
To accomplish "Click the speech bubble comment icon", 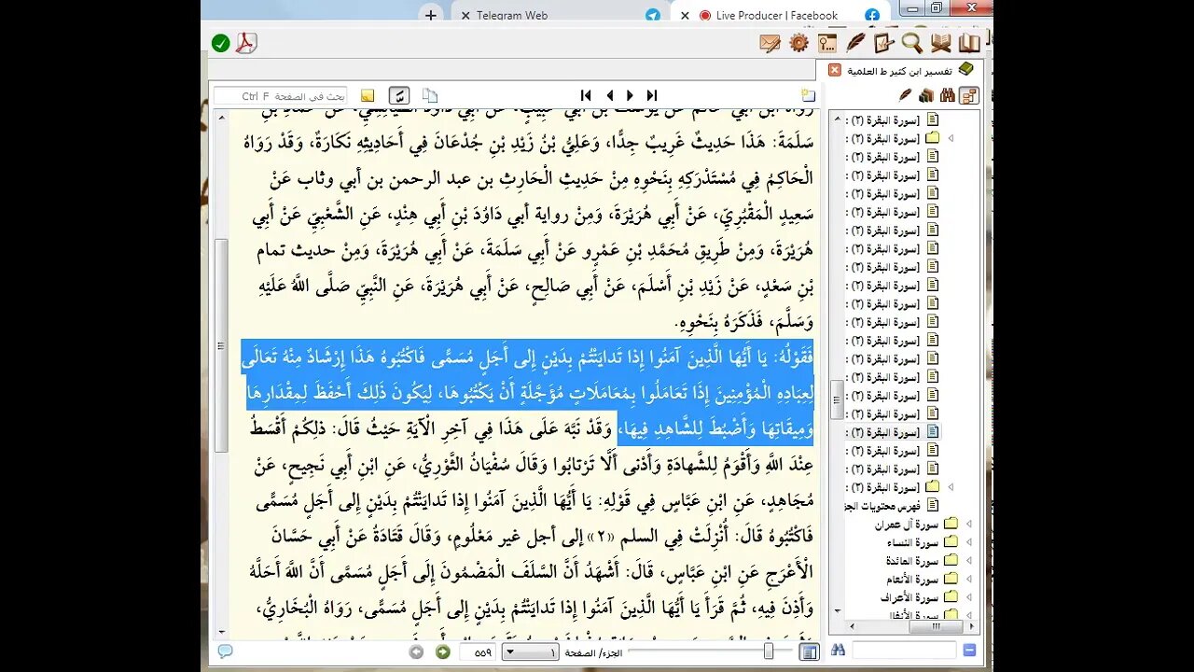I will tap(225, 651).
